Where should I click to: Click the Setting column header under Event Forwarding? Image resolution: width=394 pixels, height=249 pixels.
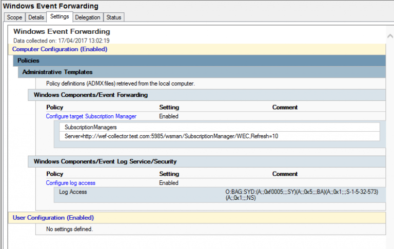pos(169,108)
